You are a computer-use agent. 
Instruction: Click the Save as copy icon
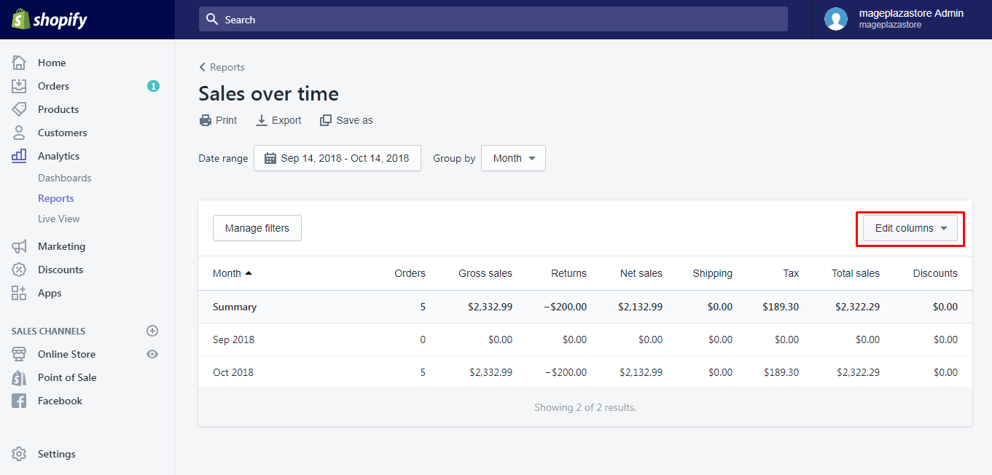click(326, 120)
